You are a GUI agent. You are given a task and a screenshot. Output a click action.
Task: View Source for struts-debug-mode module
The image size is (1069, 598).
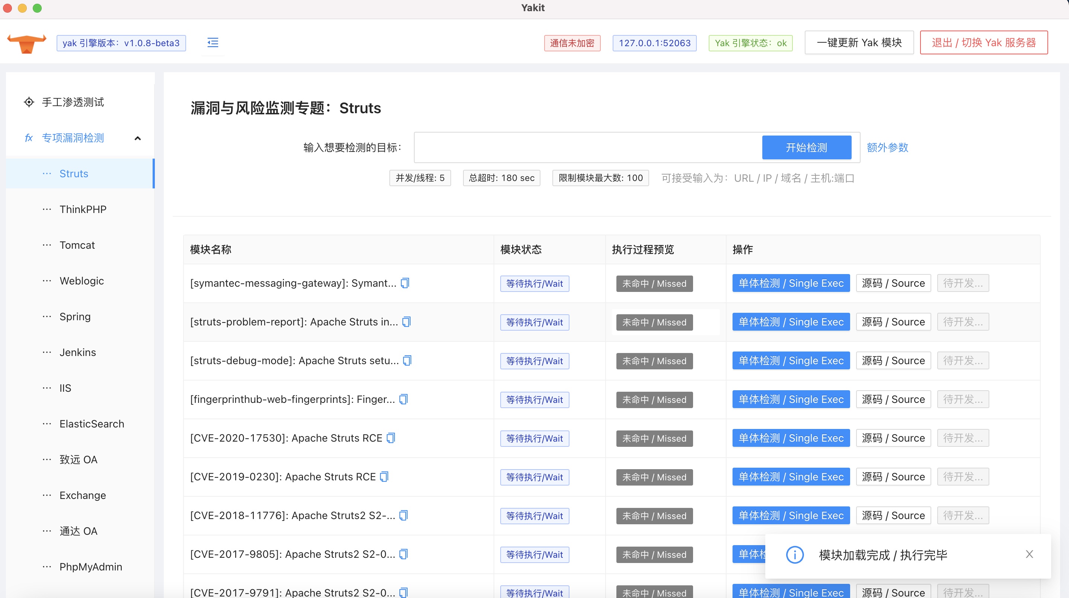[893, 360]
